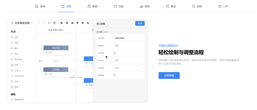This screenshot has width=257, height=110.
Task: Click the 出口提示 input field
Action: pyautogui.click(x=126, y=68)
